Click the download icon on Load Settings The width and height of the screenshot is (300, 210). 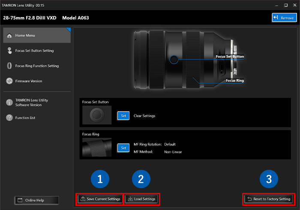[130, 199]
